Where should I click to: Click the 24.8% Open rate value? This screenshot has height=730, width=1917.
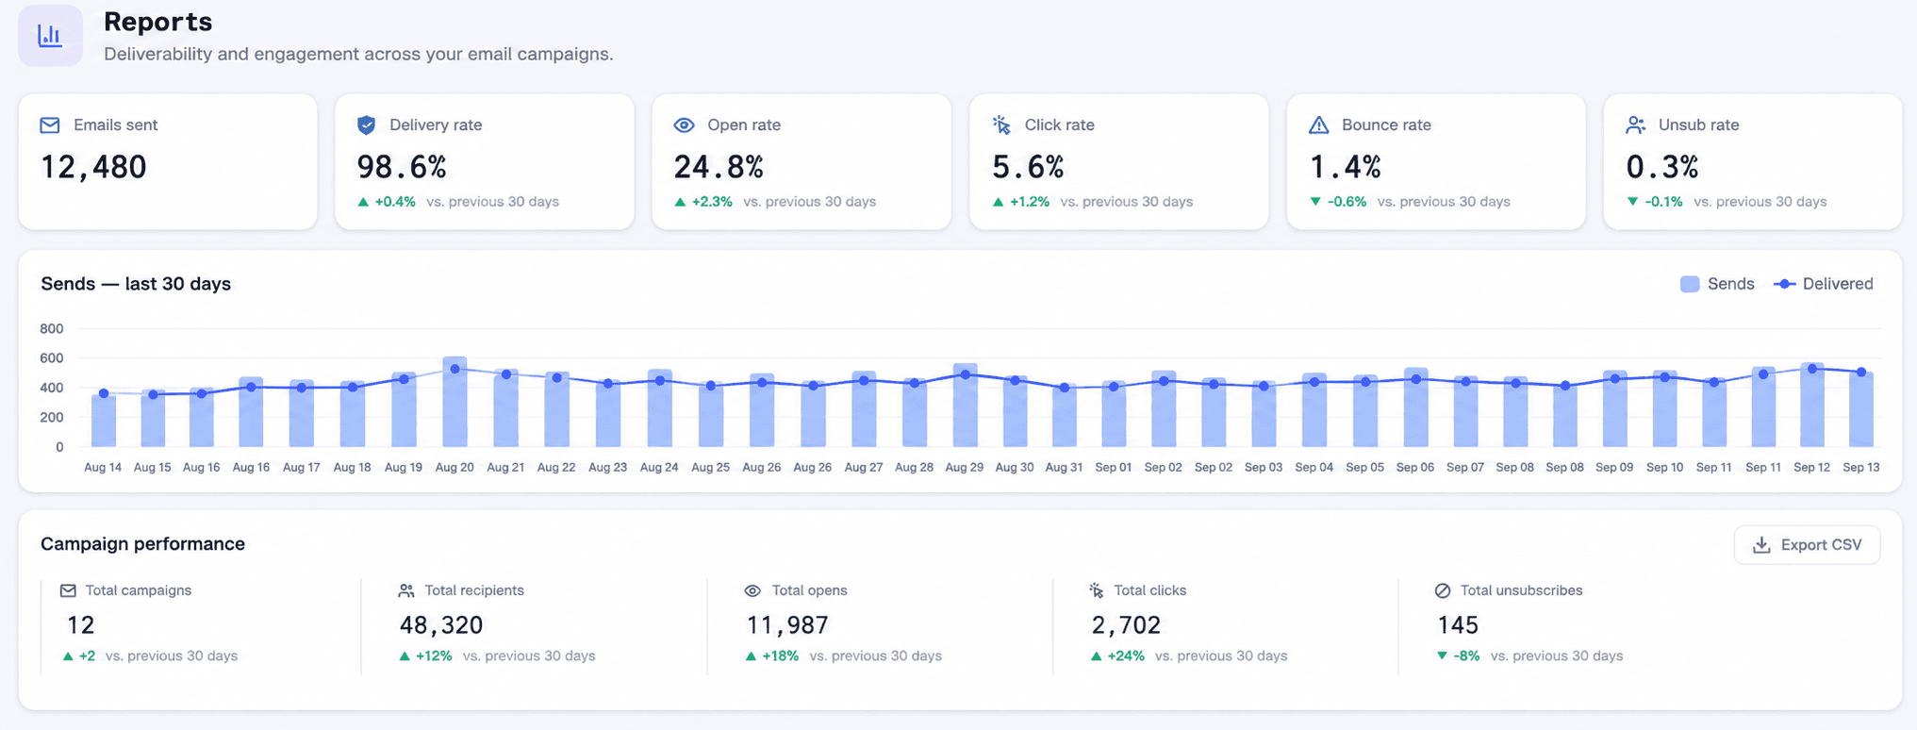[719, 167]
